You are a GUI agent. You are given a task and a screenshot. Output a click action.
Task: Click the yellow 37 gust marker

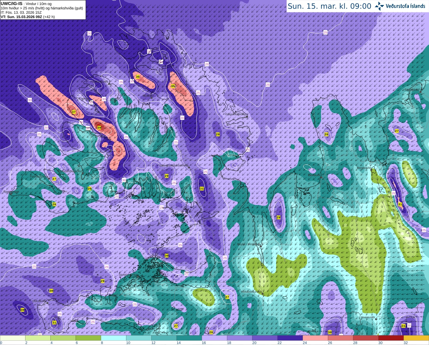coord(74,112)
